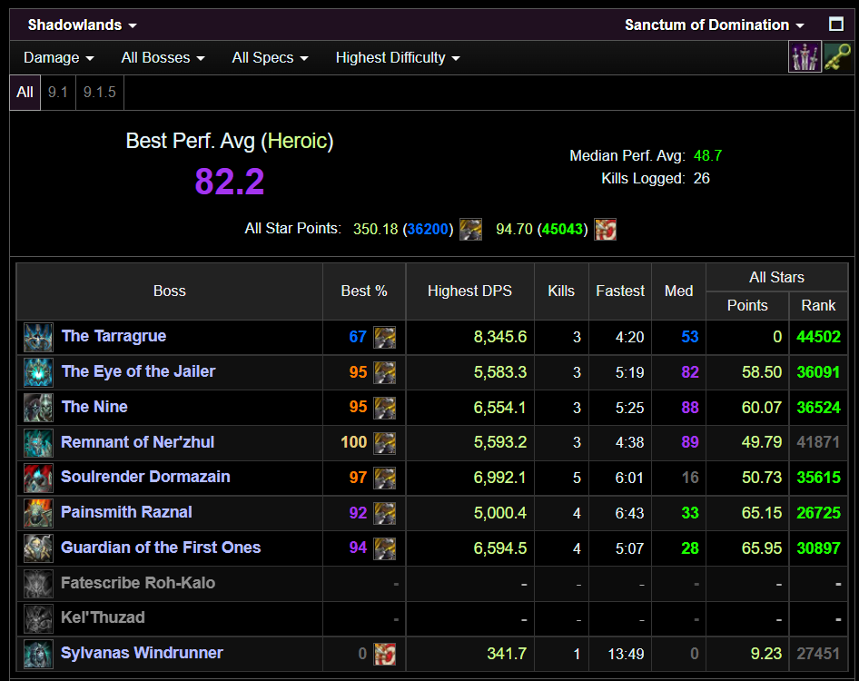Click Painsmith Raznal portrait icon
Viewport: 859px width, 681px height.
[x=38, y=513]
